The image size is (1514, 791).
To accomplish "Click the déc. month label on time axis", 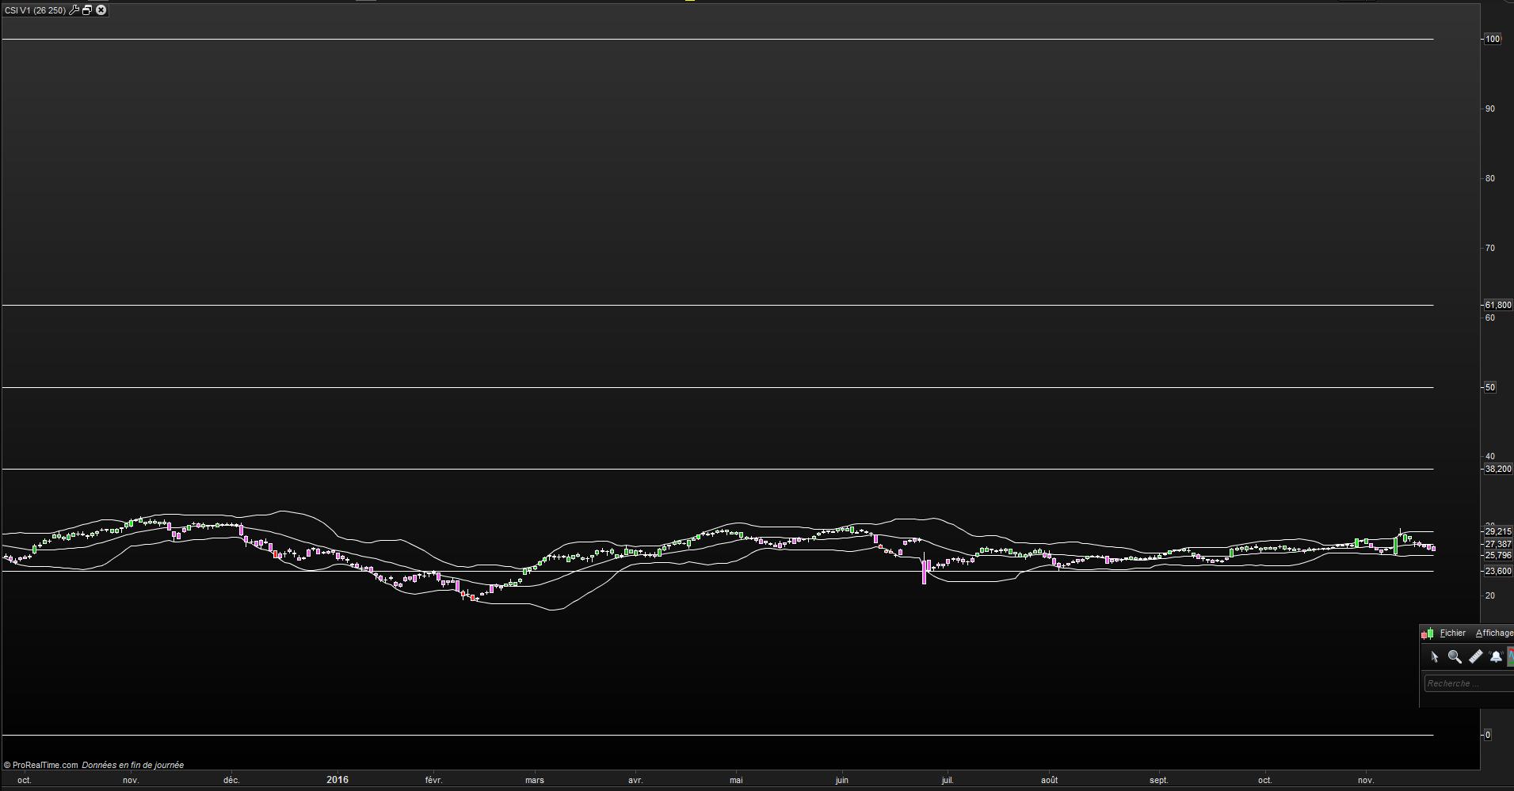I will pos(231,780).
